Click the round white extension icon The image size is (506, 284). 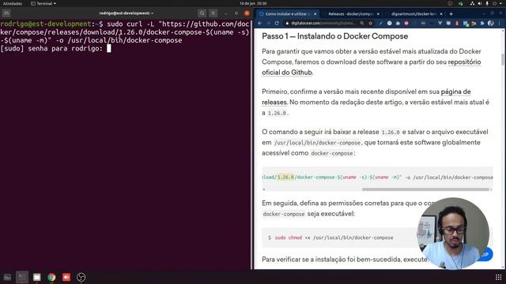pos(390,23)
